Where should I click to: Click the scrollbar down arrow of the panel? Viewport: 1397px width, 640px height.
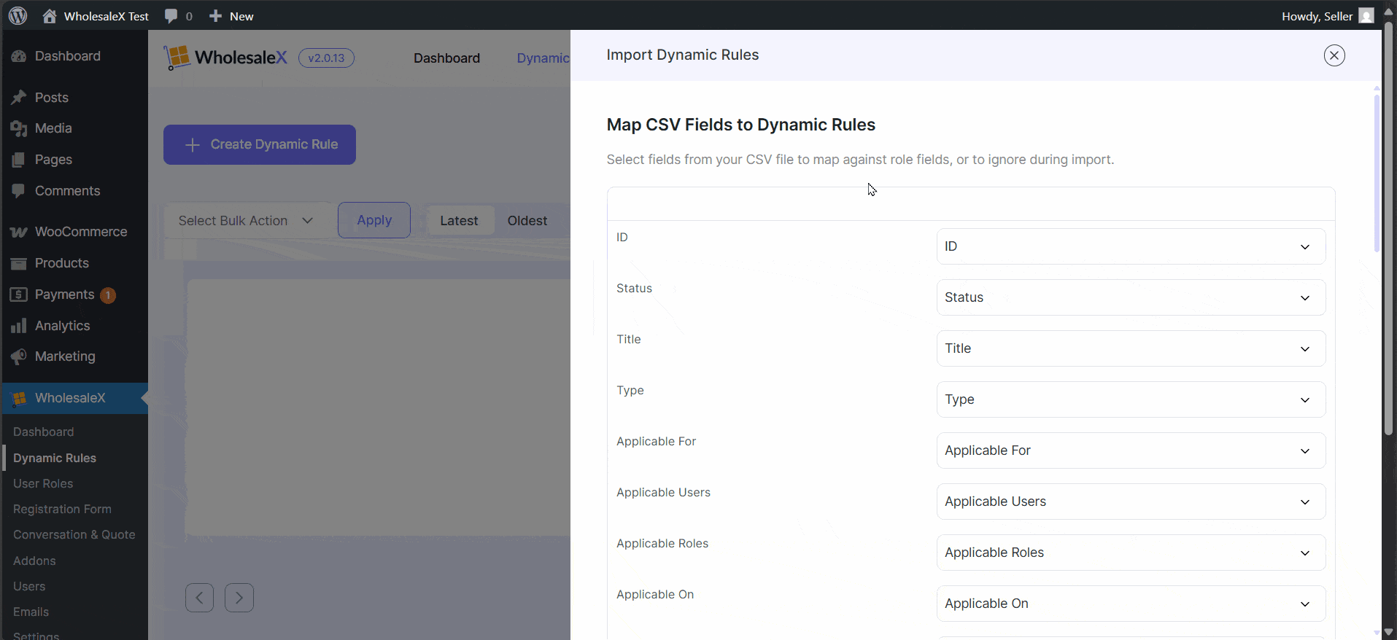(1377, 633)
